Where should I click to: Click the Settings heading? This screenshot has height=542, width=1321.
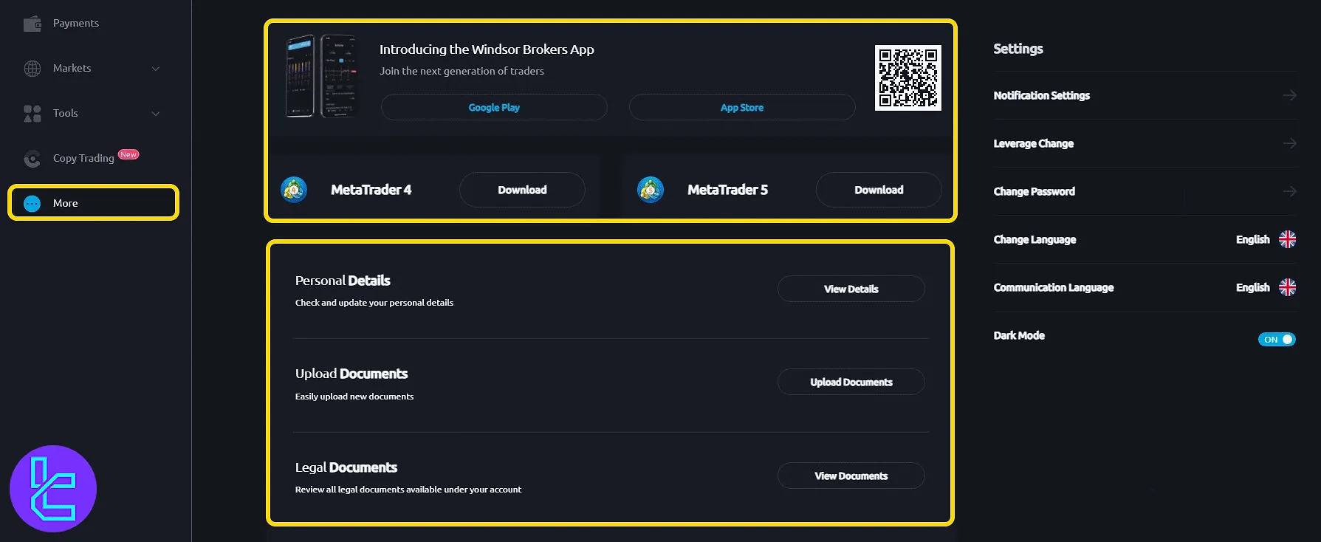(1018, 49)
